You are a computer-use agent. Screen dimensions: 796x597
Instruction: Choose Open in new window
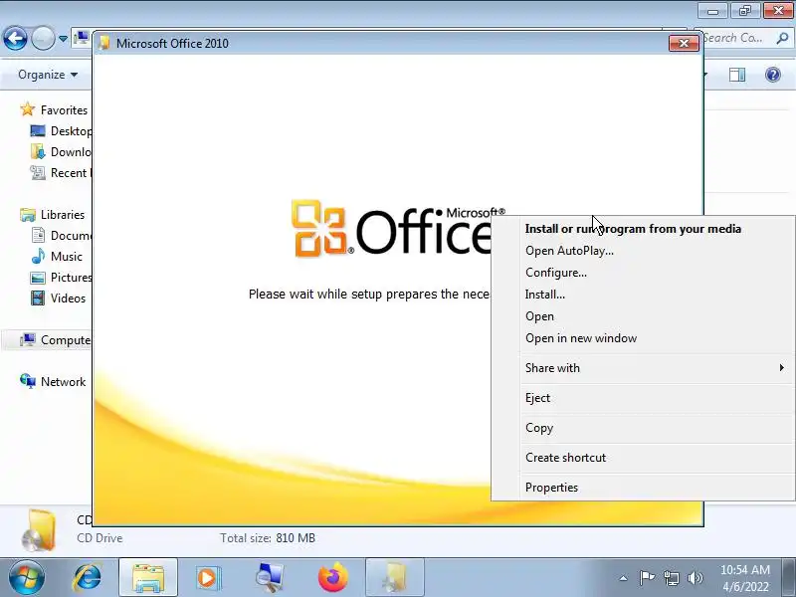581,338
